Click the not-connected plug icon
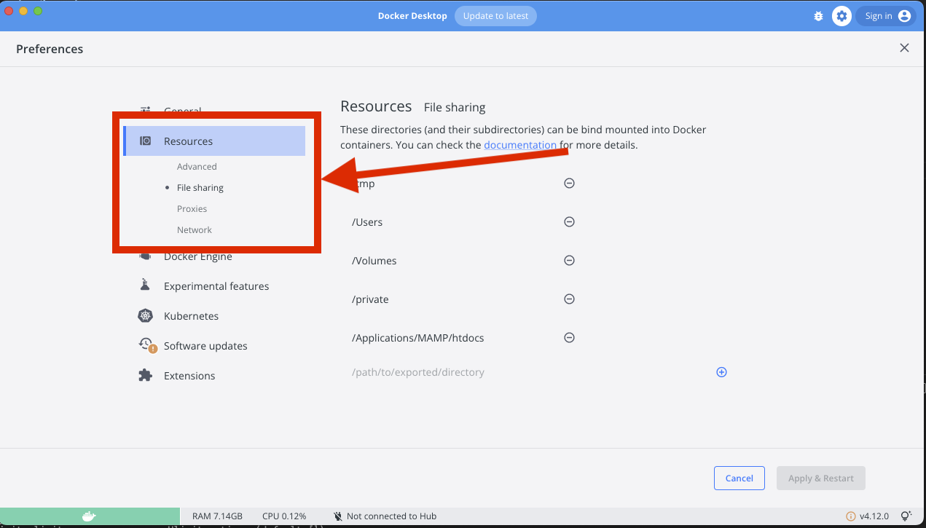Viewport: 926px width, 528px height. [x=338, y=516]
